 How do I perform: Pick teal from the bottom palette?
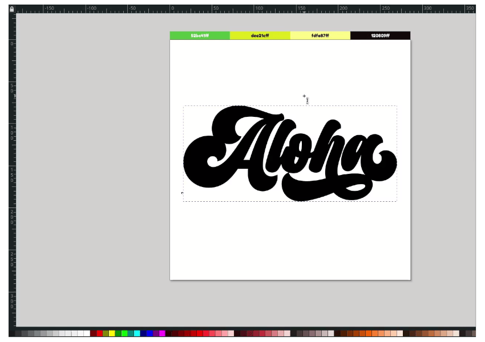pos(131,333)
